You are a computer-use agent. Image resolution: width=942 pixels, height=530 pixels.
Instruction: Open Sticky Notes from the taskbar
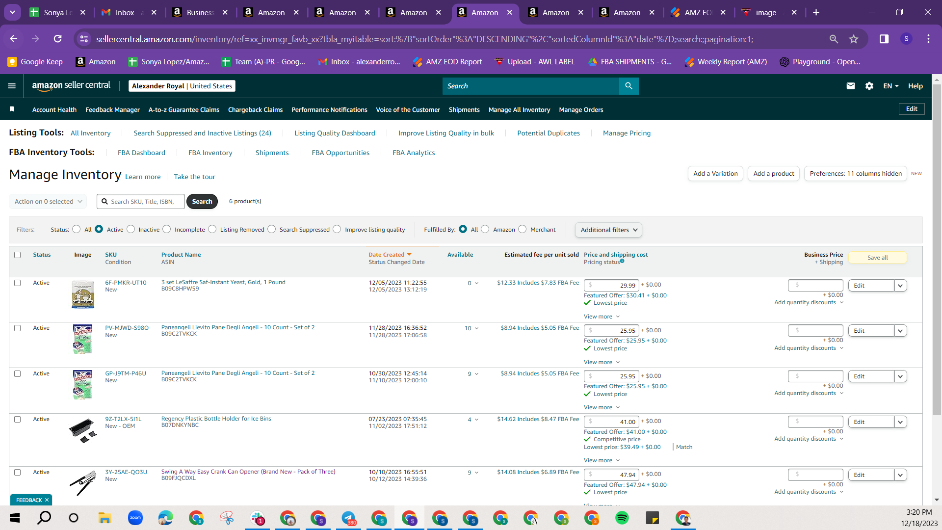pos(653,518)
